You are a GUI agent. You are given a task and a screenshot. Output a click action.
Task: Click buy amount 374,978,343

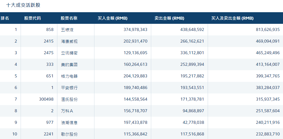click(x=135, y=30)
